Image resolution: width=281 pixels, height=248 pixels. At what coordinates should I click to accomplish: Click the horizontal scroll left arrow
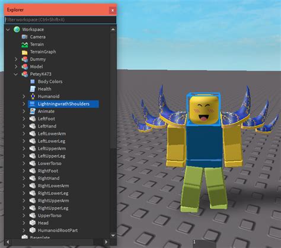8,242
